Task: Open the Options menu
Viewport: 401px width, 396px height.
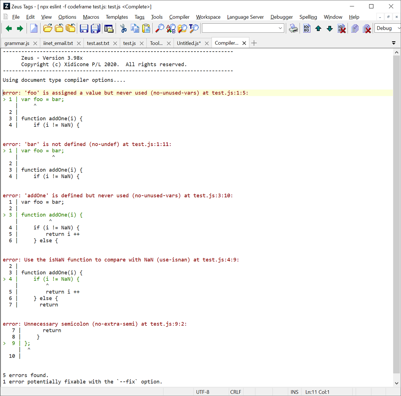Action: pyautogui.click(x=67, y=17)
